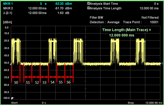
Task: Click the MKR 2 level -51.70 dBm
Action: point(63,8)
